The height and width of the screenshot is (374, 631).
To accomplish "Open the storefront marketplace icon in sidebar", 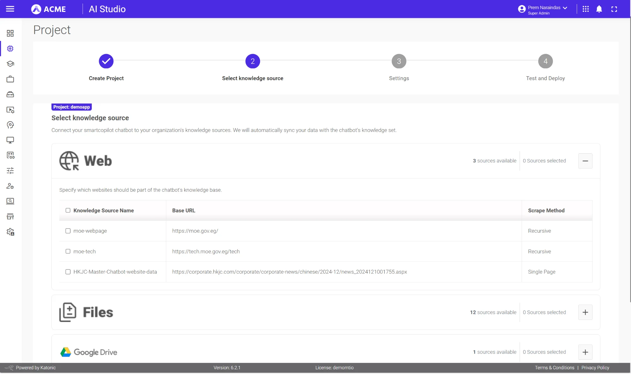I will 10,216.
